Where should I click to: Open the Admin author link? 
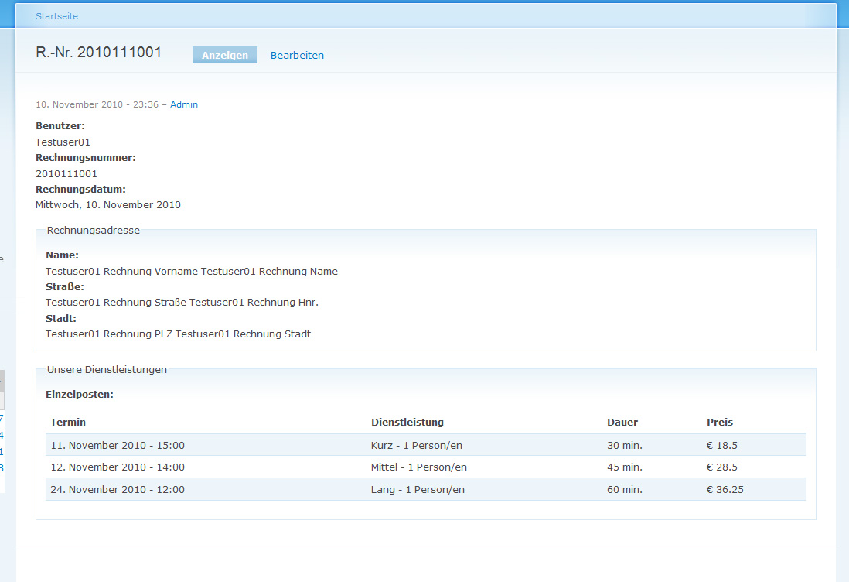click(x=184, y=104)
